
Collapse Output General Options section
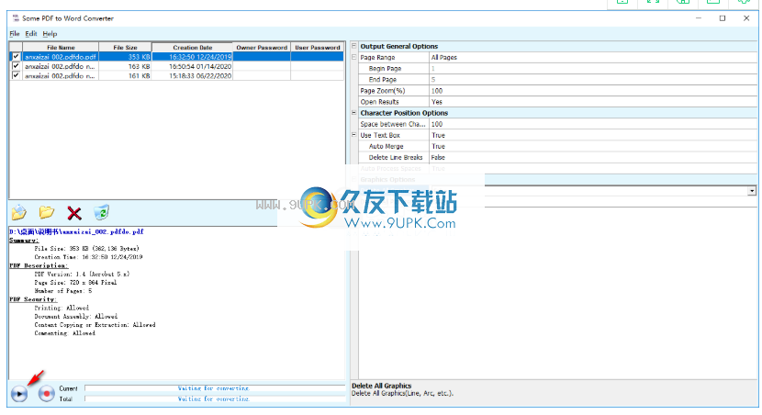tap(354, 46)
